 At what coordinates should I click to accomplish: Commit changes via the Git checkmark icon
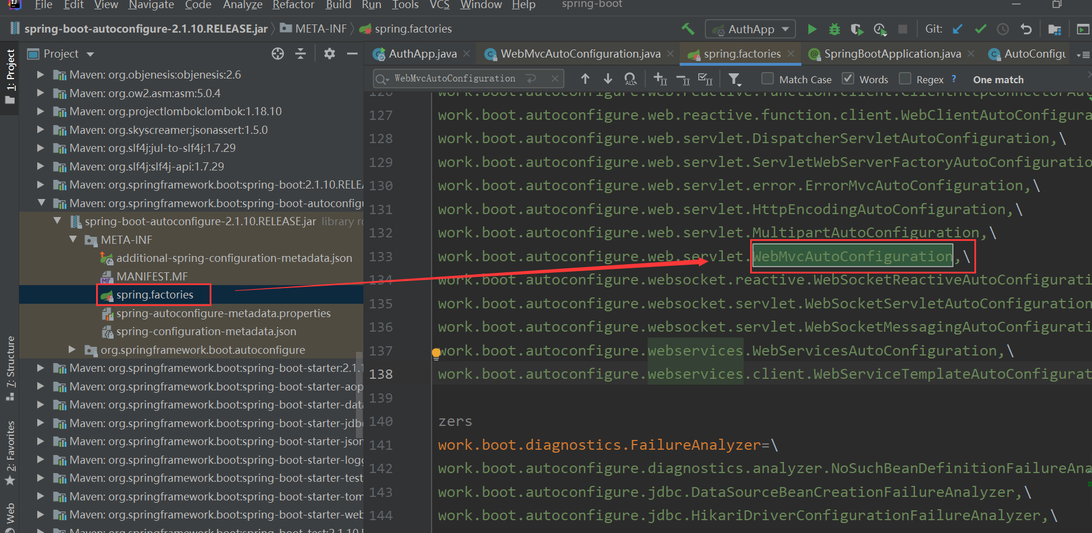(x=980, y=29)
